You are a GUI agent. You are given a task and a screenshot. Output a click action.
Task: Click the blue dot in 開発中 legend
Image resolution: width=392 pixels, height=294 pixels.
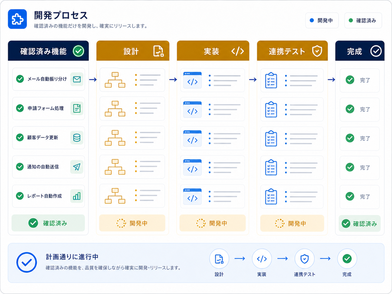point(312,20)
